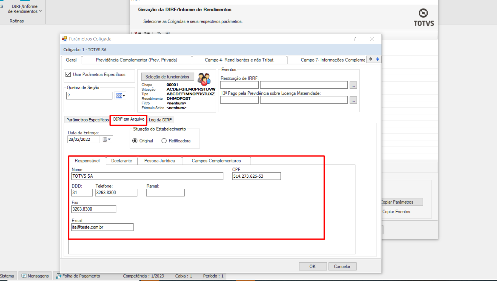Click the Telefone input field

(116, 193)
